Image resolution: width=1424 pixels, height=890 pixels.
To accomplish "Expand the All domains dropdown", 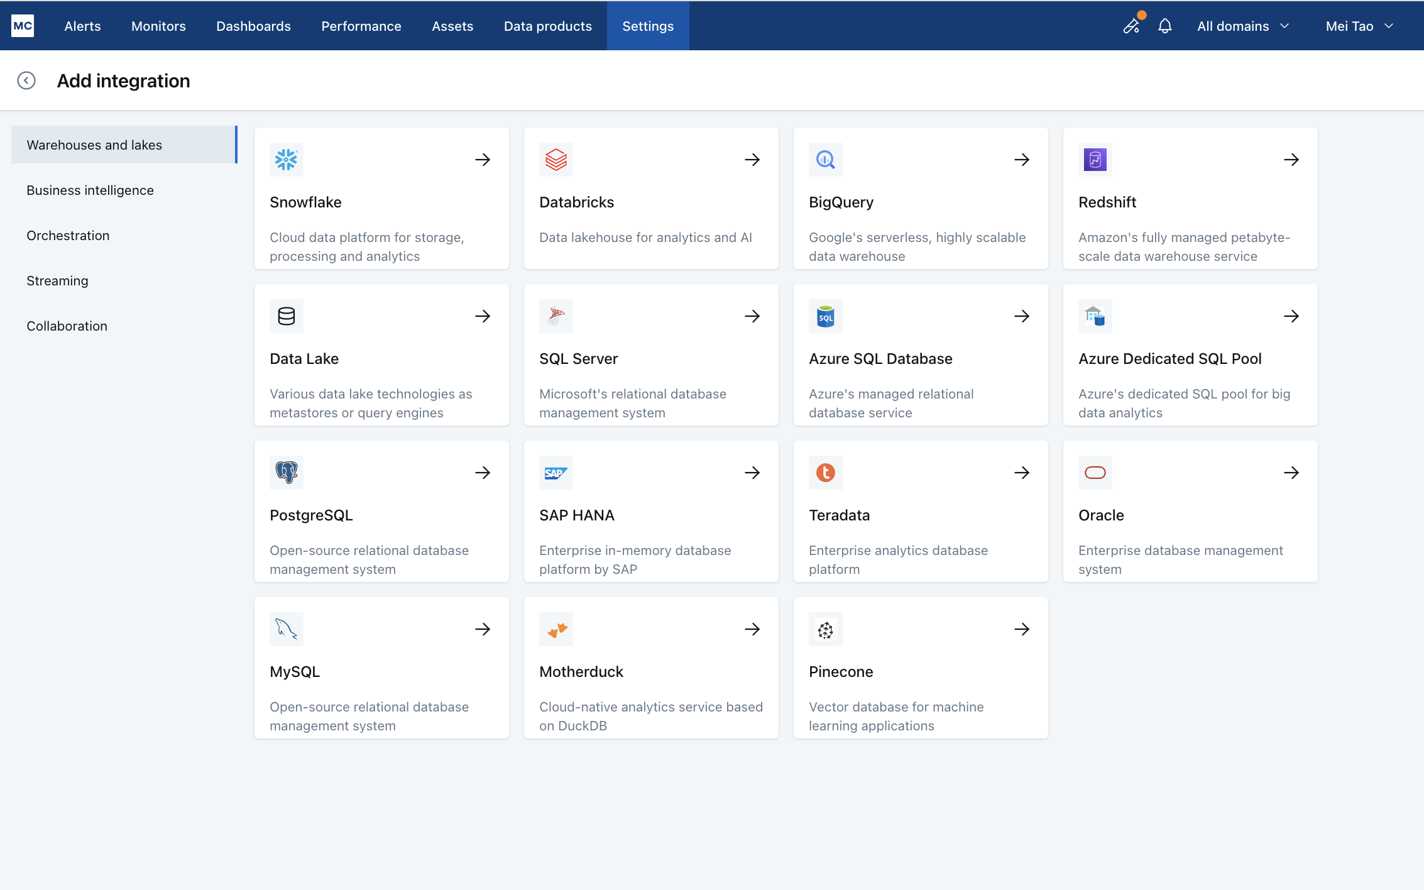I will point(1244,26).
